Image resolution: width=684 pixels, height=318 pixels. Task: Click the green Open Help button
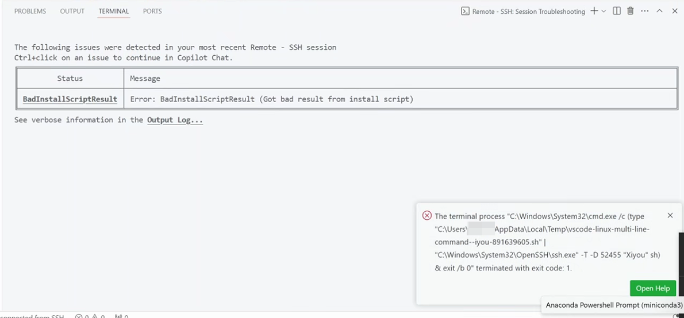pos(652,288)
